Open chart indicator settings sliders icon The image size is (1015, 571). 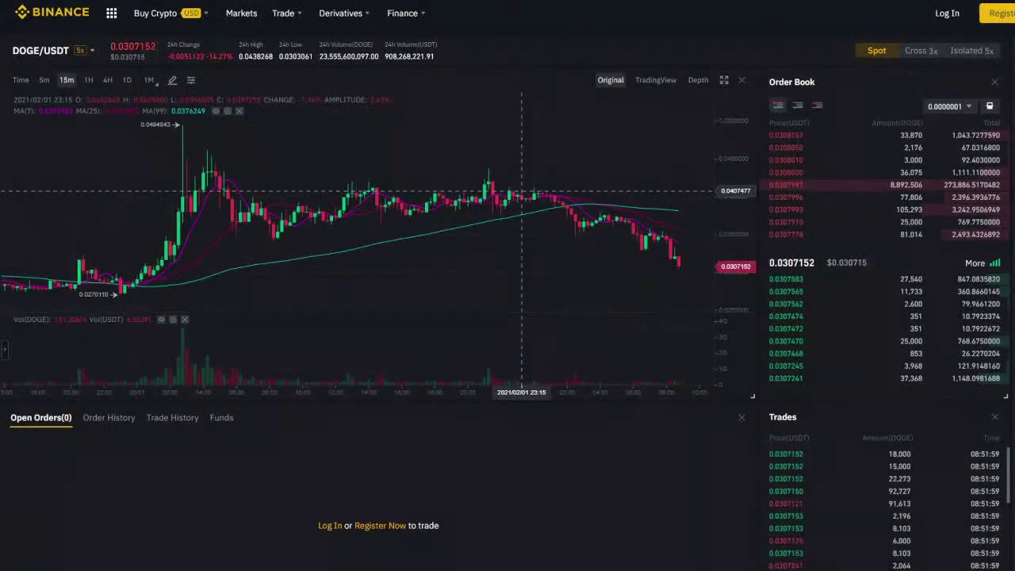point(191,80)
